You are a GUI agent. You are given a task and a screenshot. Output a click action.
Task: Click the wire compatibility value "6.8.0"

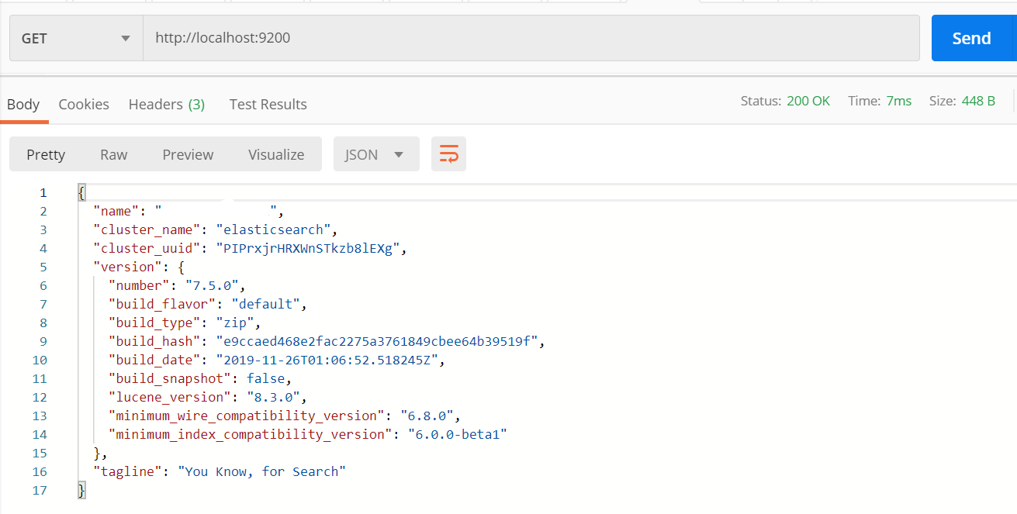click(427, 416)
